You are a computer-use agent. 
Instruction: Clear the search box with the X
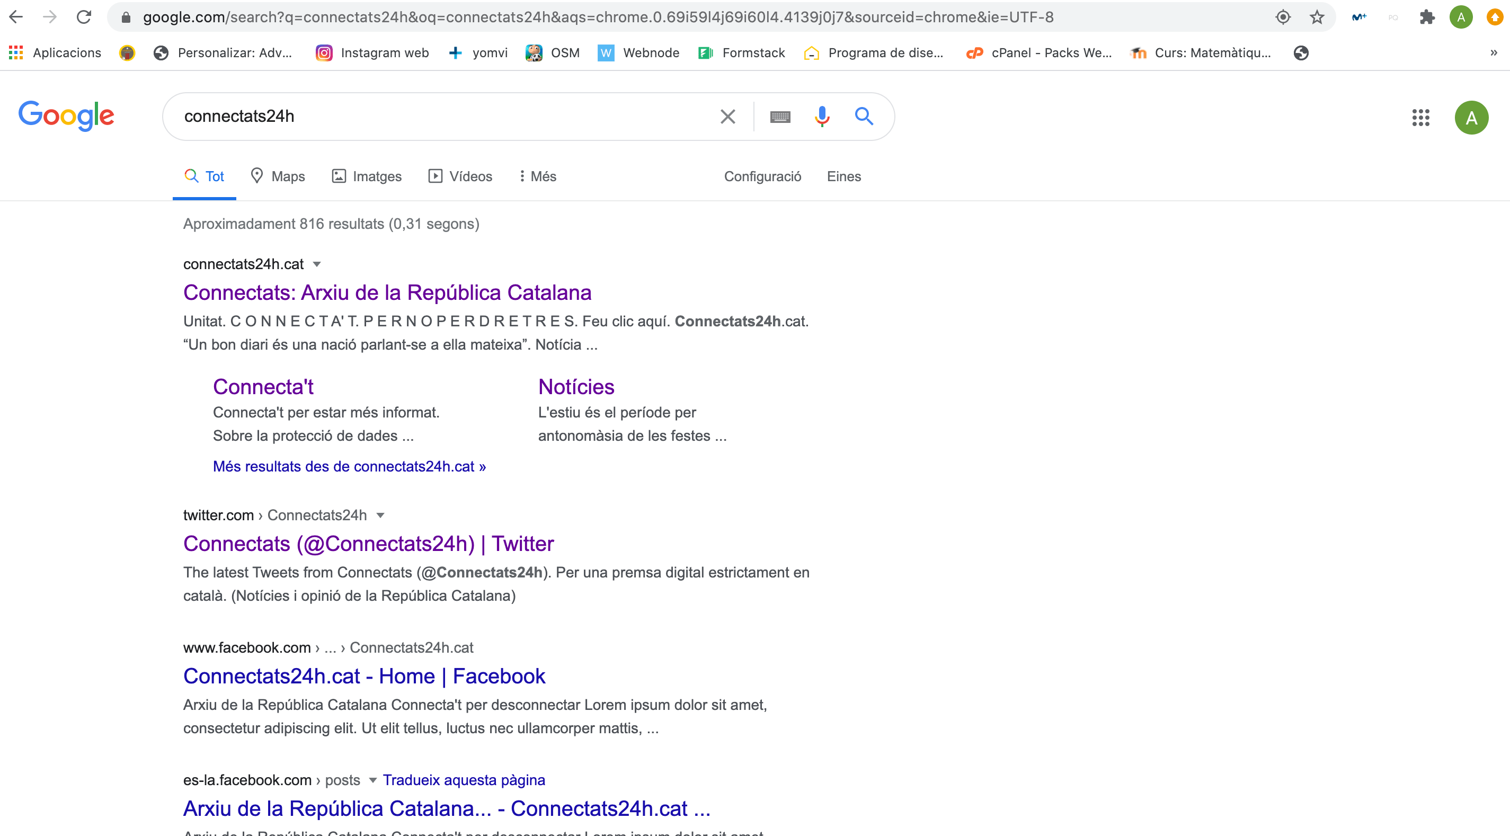(727, 117)
